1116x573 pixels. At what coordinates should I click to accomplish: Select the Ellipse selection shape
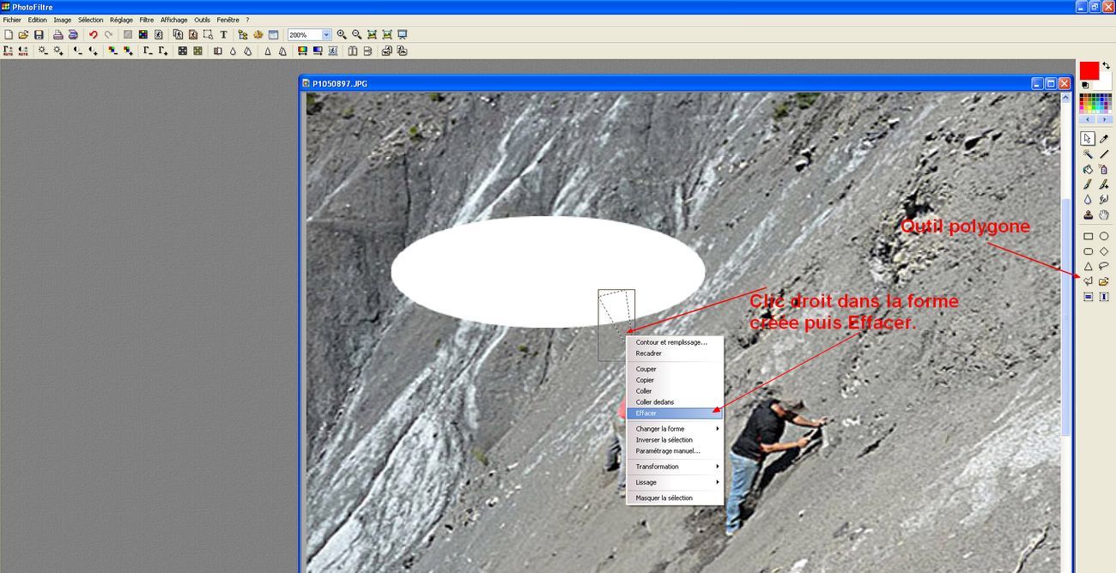(x=1104, y=237)
